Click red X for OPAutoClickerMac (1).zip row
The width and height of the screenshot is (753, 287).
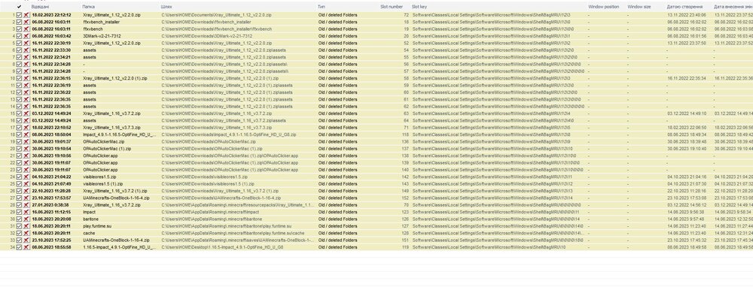pos(27,149)
